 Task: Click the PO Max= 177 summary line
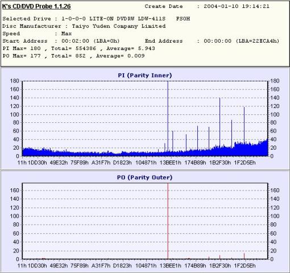[73, 56]
